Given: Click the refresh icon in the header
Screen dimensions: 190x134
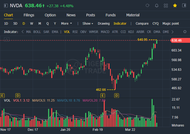Looking at the screenshot, I should (148, 5).
